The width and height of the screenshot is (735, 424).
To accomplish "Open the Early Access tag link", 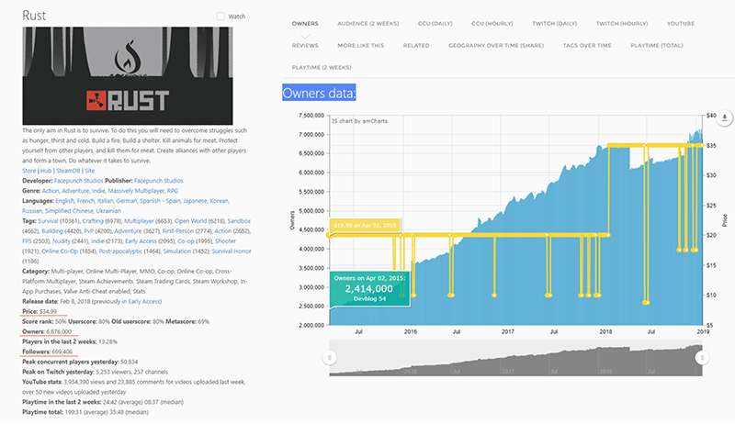I will point(141,241).
